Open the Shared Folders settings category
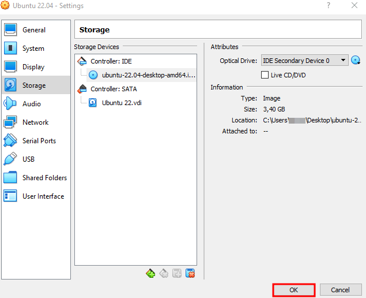 36,177
